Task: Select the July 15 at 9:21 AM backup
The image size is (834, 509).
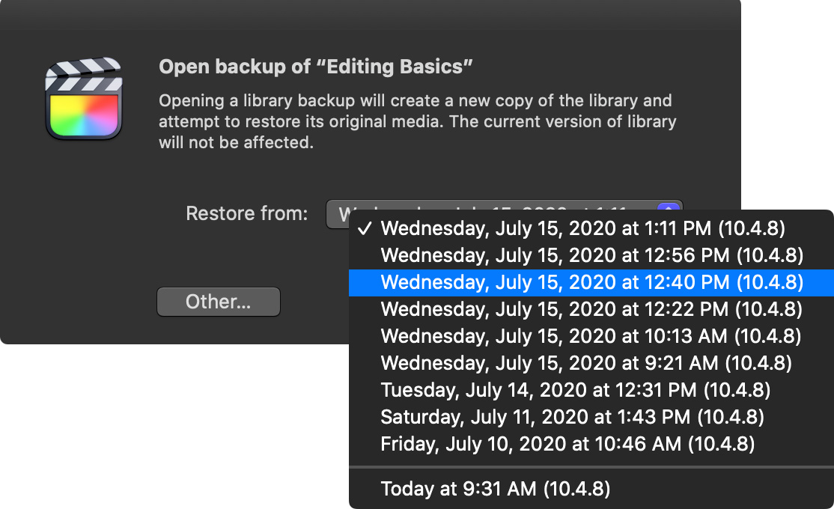Action: click(x=591, y=363)
